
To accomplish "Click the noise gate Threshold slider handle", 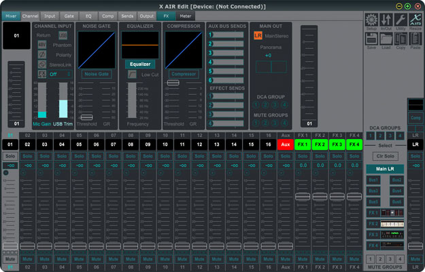I will tap(87, 117).
